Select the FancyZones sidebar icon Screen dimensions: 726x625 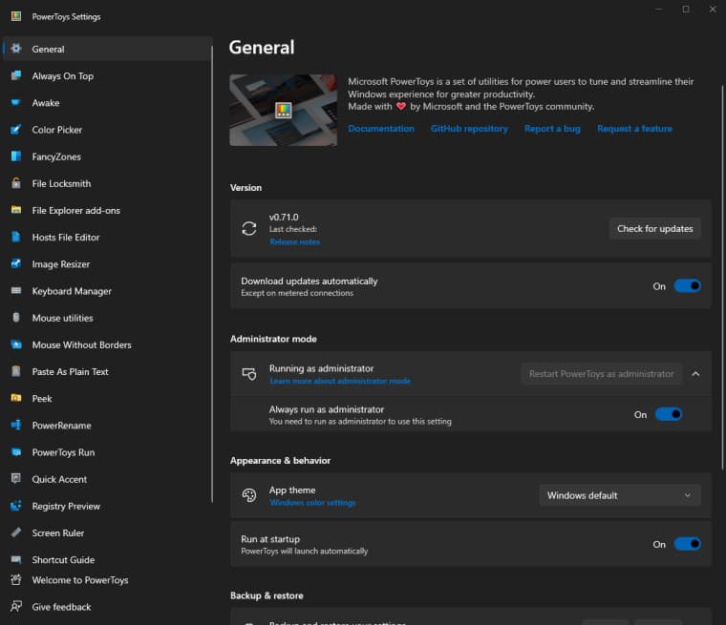tap(16, 156)
